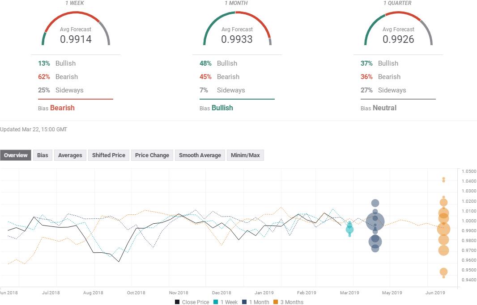Switch to Price Change tab
Image resolution: width=477 pixels, height=305 pixels.
tap(152, 155)
